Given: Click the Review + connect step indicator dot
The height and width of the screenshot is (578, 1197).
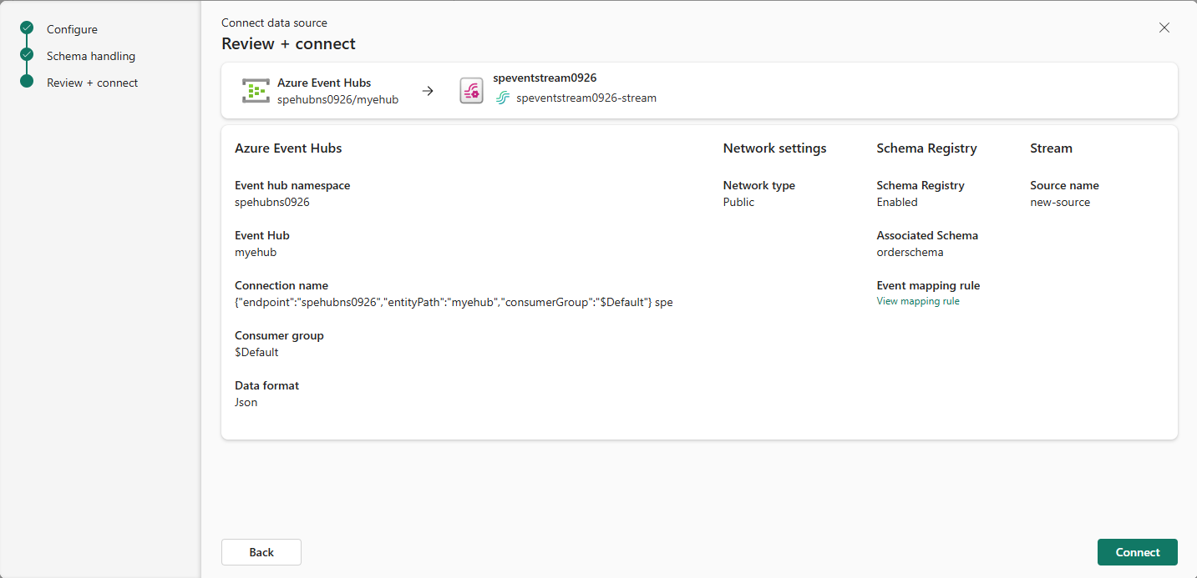Looking at the screenshot, I should (27, 82).
